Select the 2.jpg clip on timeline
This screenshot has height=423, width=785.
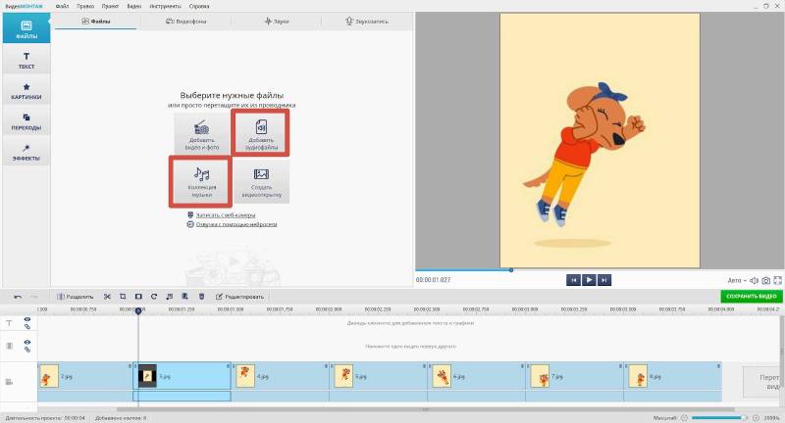tap(84, 376)
